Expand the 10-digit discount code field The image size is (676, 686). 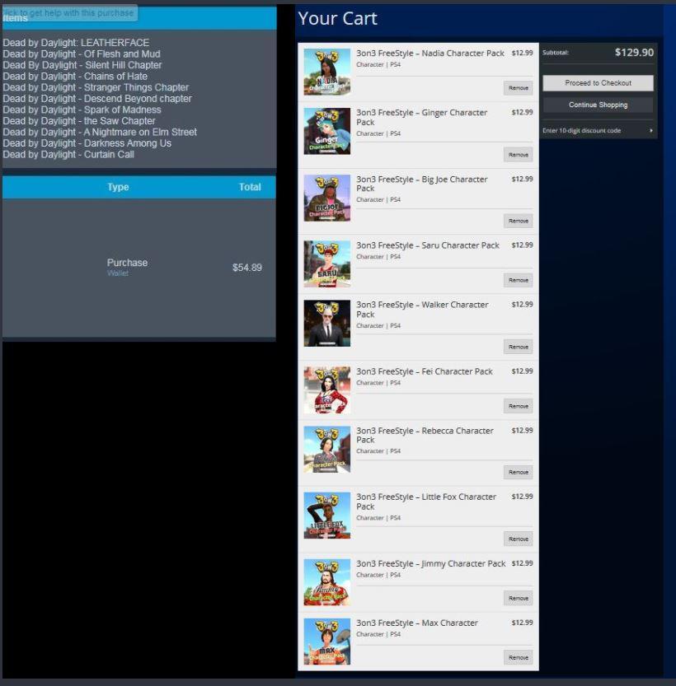(x=597, y=130)
